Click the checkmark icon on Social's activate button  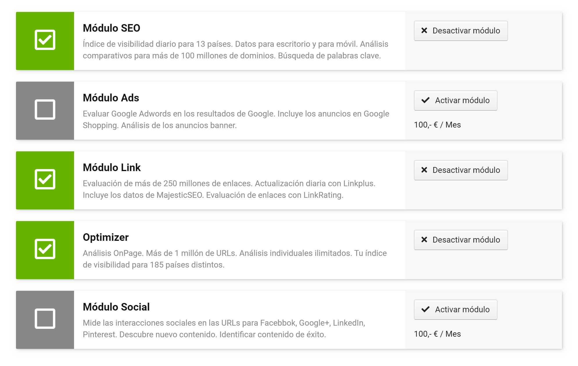pyautogui.click(x=426, y=309)
